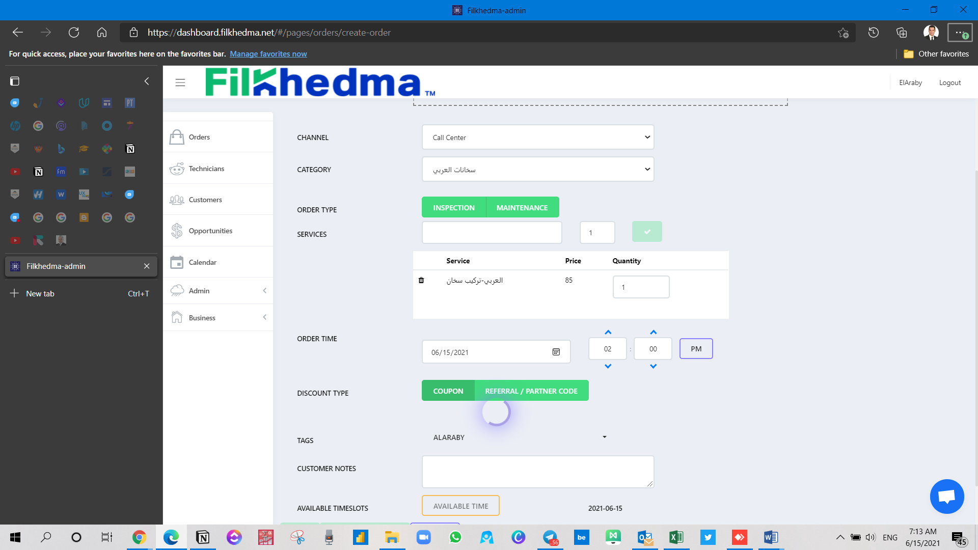
Task: Open the calendar date picker icon
Action: pos(556,352)
